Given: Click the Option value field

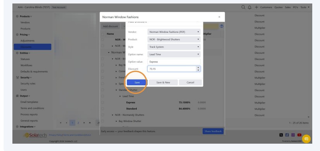Looking at the screenshot, I should point(174,62).
